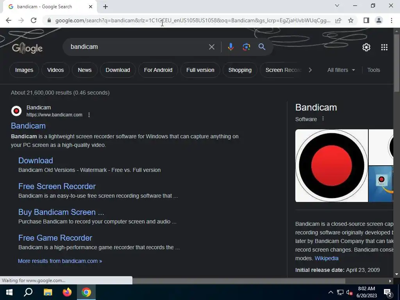This screenshot has height=300, width=400.
Task: Click Chrome icon in the taskbar
Action: 86,292
